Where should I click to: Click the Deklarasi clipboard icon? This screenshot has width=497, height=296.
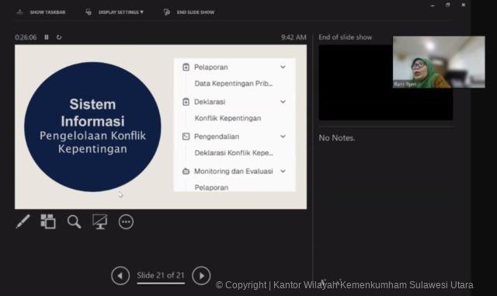tap(186, 102)
